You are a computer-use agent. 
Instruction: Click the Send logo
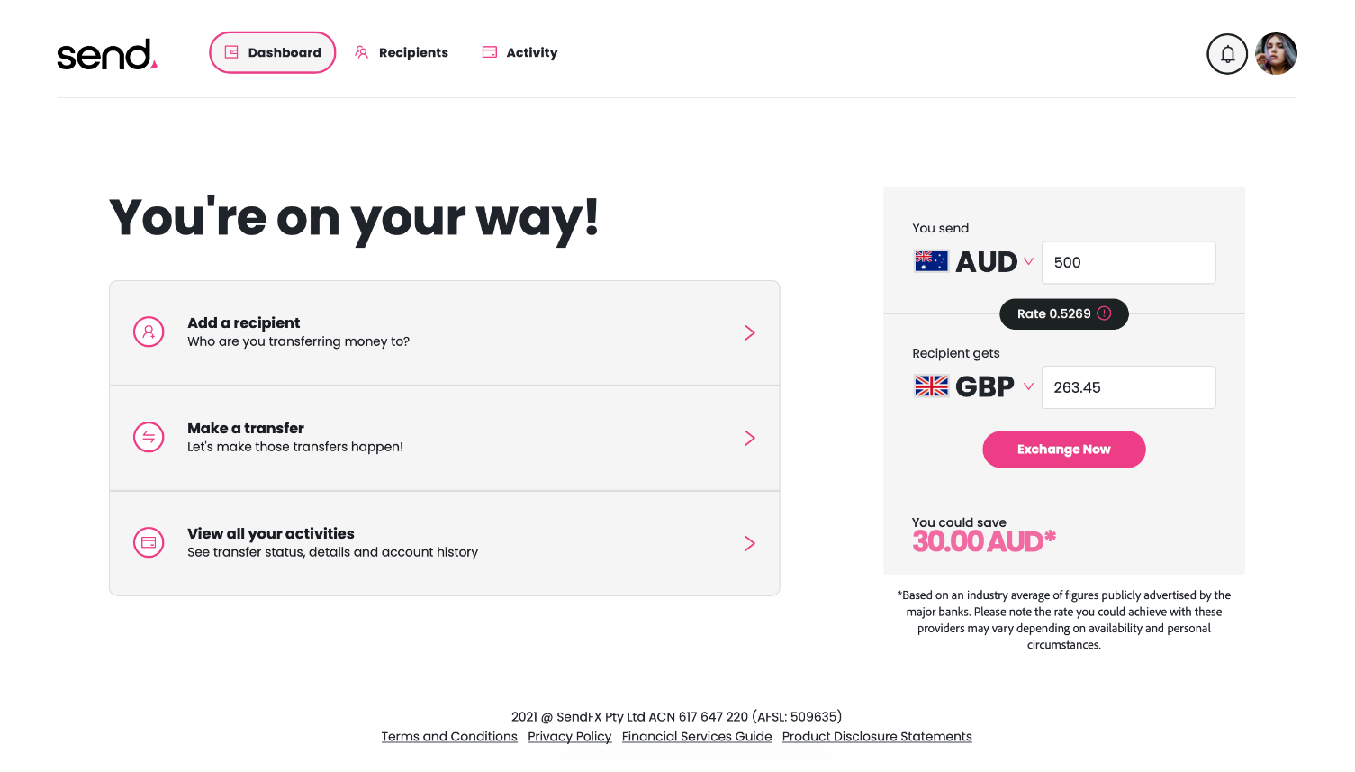coord(106,54)
